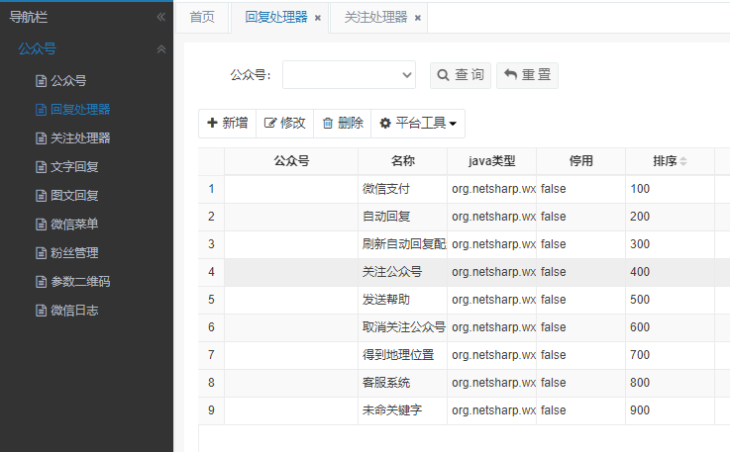Collapse the navigation sidebar with double-chevron icon

click(161, 17)
